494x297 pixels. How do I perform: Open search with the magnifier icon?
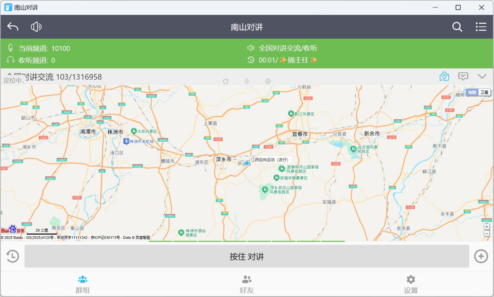457,27
